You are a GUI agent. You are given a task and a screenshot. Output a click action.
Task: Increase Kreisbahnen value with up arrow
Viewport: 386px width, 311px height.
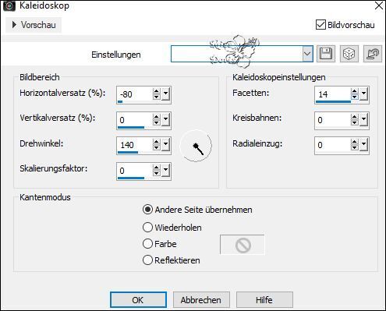(355, 117)
